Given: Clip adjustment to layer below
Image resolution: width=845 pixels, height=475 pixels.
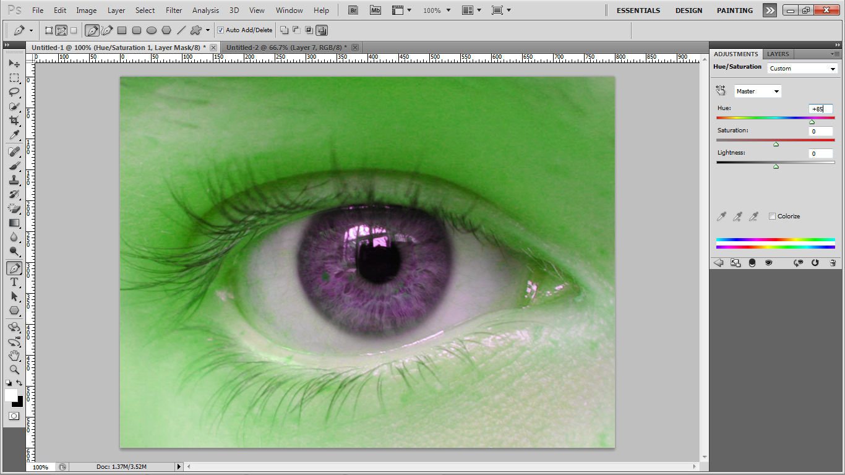Looking at the screenshot, I should click(735, 263).
